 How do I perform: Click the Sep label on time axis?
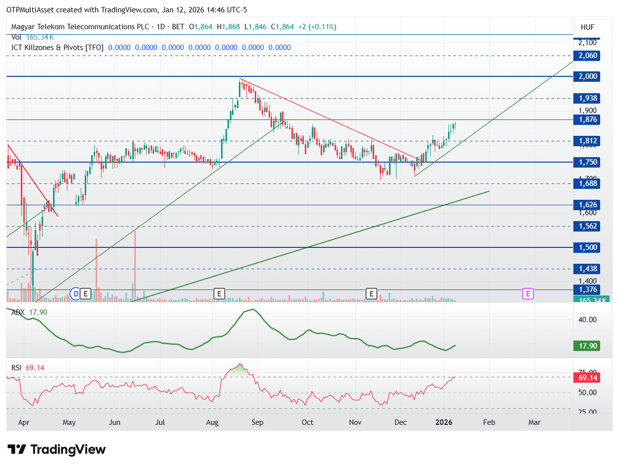click(x=257, y=422)
